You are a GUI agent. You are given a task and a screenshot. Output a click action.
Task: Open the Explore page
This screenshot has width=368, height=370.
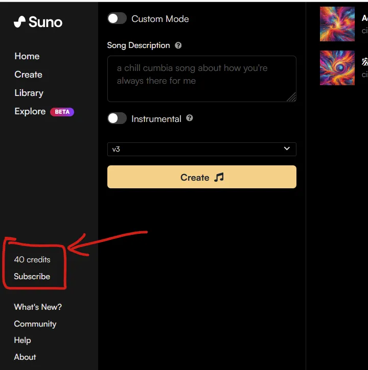30,111
